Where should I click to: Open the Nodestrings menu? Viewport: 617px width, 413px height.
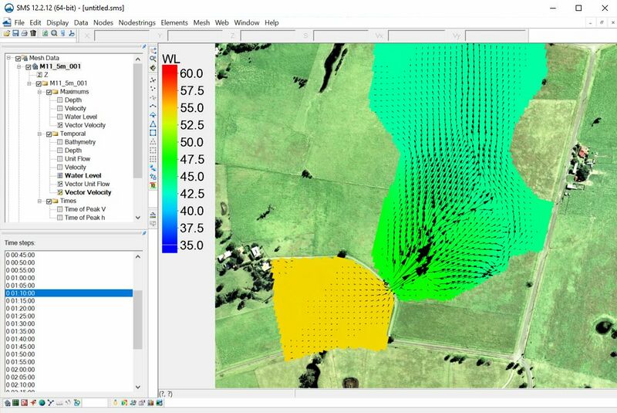point(137,22)
